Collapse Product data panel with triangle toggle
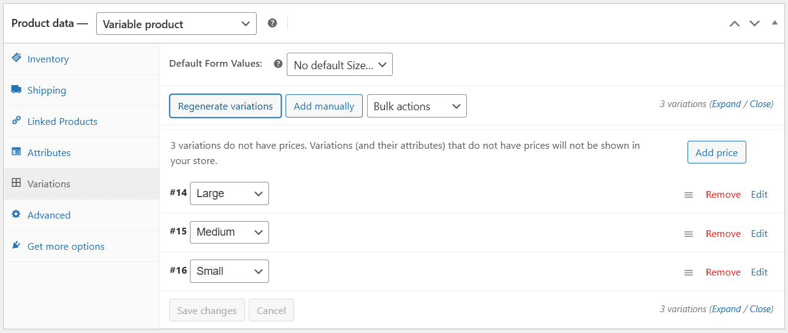Image resolution: width=788 pixels, height=333 pixels. 774,23
